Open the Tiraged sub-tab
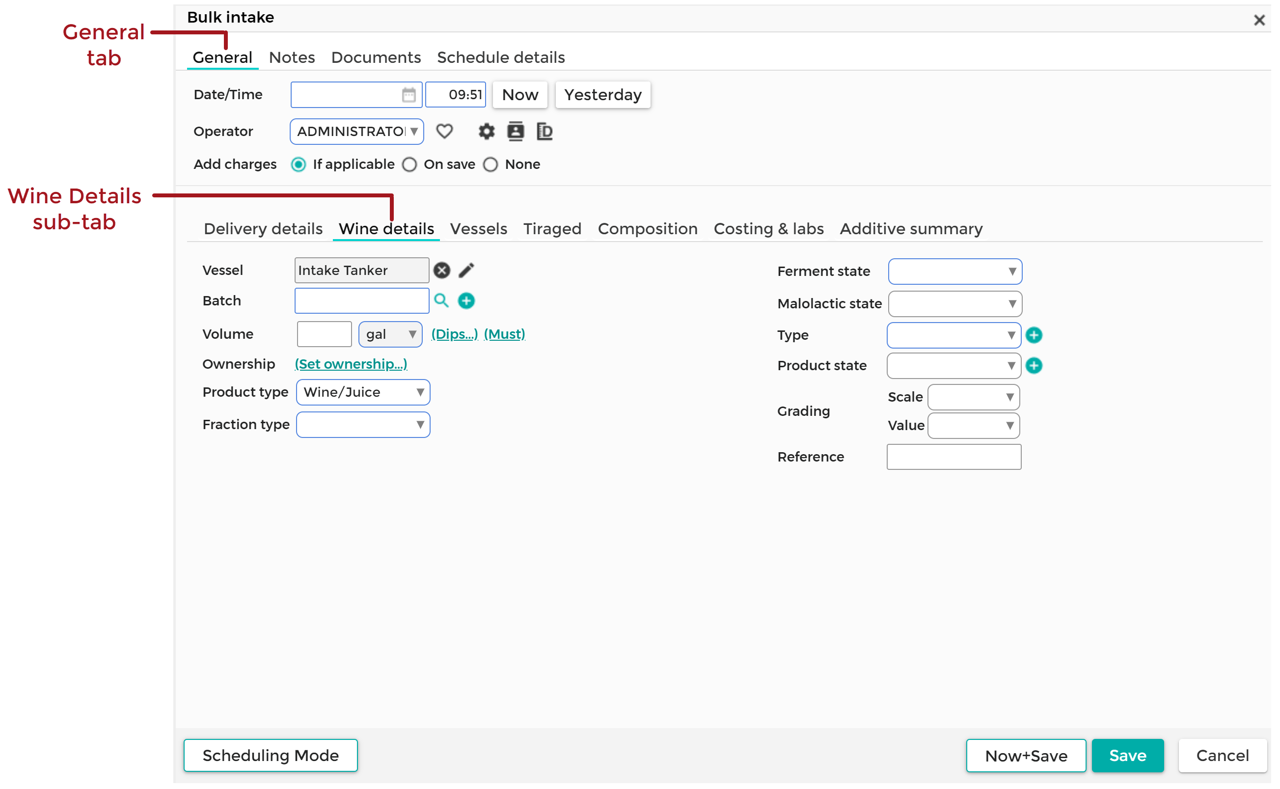 point(552,229)
